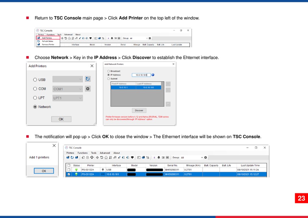308x218 pixels.
Task: Click green status bulb in the USB printer row
Action: coord(76,170)
